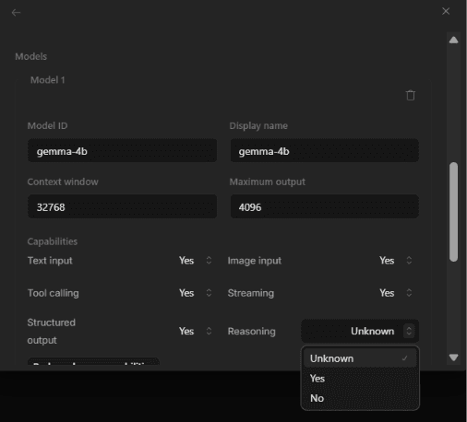Click the Streaming label
Image resolution: width=467 pixels, height=422 pixels.
tap(251, 293)
